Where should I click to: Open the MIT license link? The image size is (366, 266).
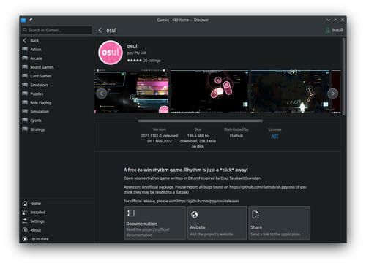point(274,136)
